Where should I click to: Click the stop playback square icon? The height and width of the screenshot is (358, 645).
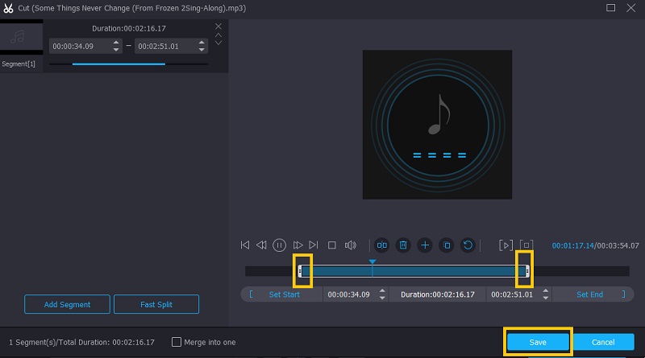[331, 245]
